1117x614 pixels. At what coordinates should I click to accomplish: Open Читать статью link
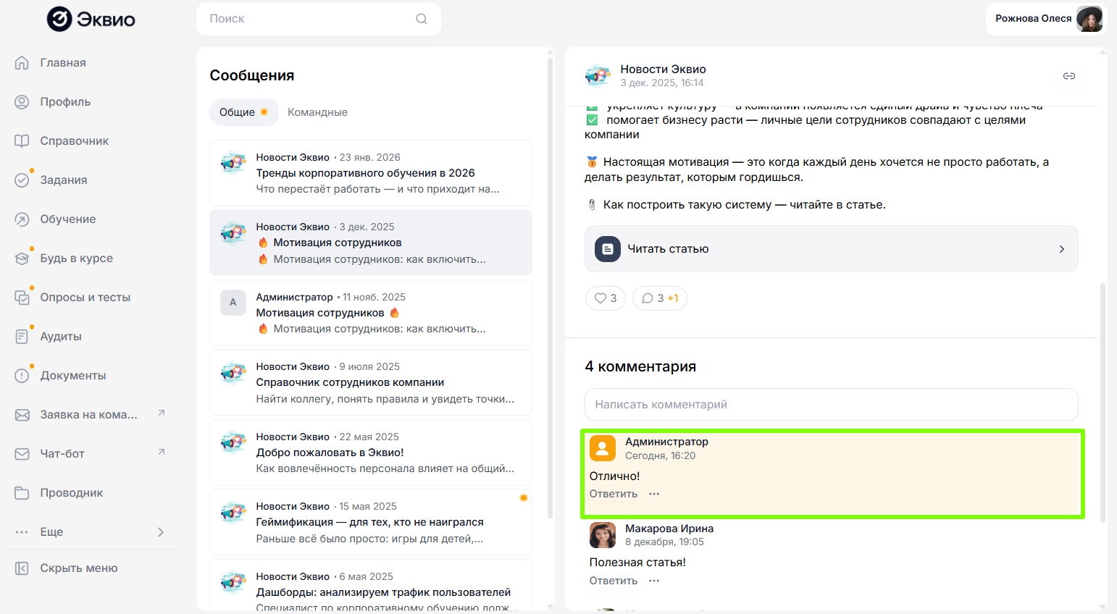832,249
